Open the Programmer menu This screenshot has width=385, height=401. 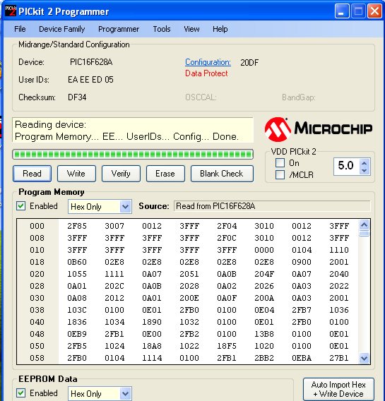119,29
